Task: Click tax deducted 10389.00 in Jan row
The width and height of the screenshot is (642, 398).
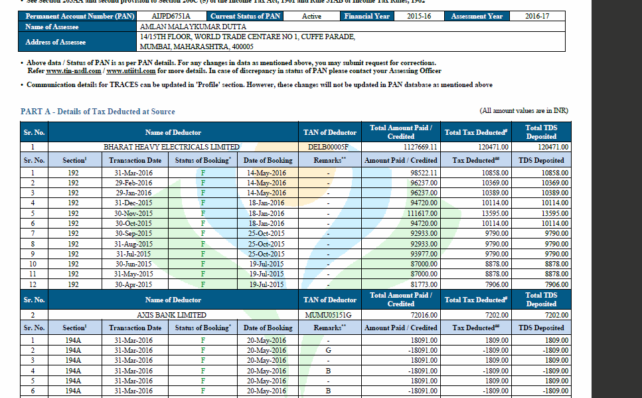Action: tap(495, 193)
